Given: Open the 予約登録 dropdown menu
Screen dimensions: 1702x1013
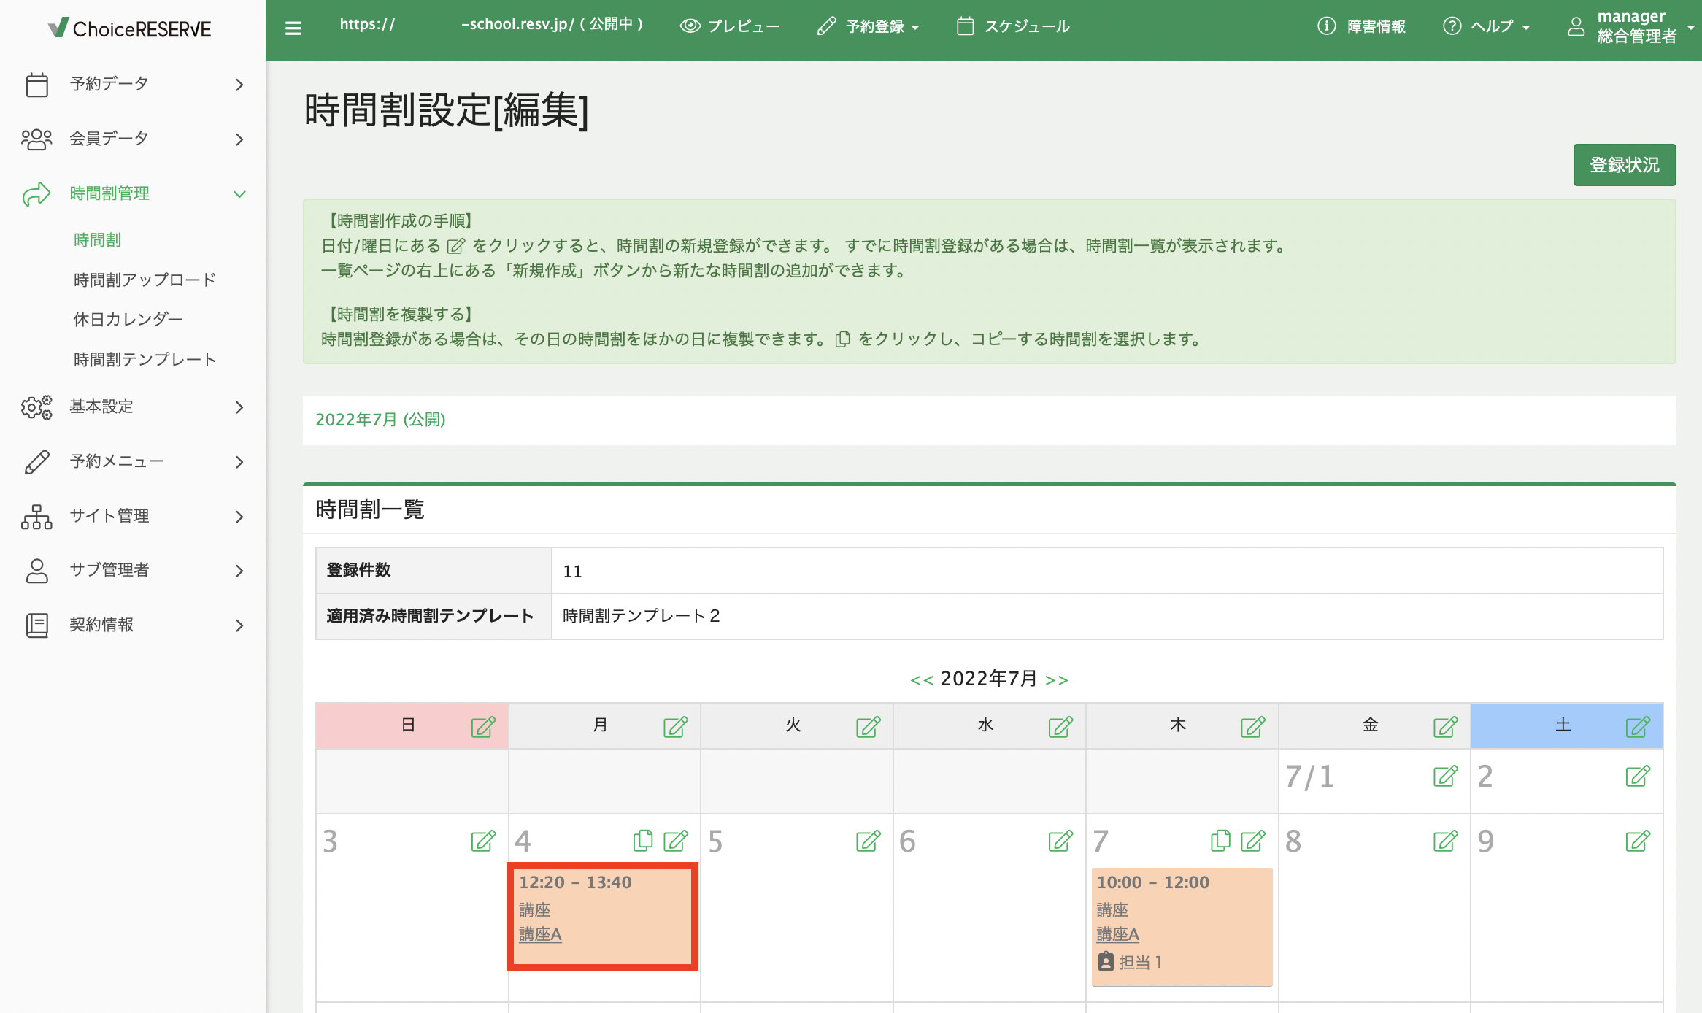Looking at the screenshot, I should click(869, 26).
